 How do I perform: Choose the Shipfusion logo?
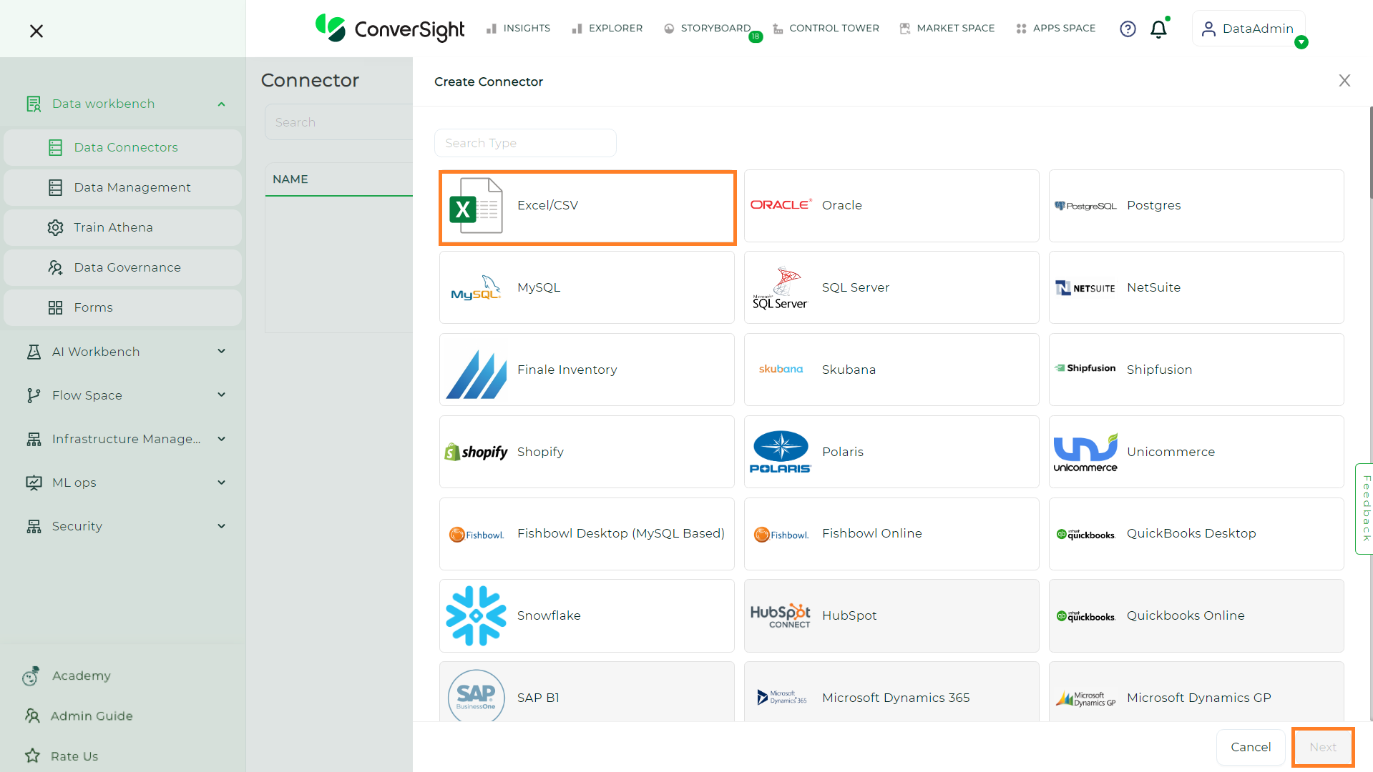(1085, 368)
